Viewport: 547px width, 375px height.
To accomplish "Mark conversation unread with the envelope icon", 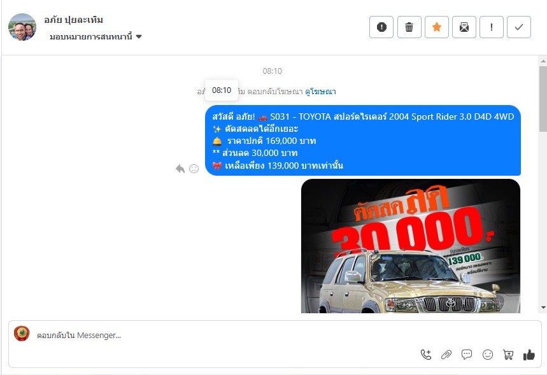I will pyautogui.click(x=464, y=27).
